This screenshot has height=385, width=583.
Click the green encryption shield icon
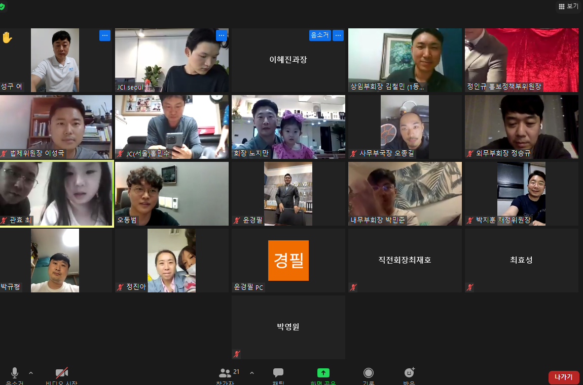[2, 7]
